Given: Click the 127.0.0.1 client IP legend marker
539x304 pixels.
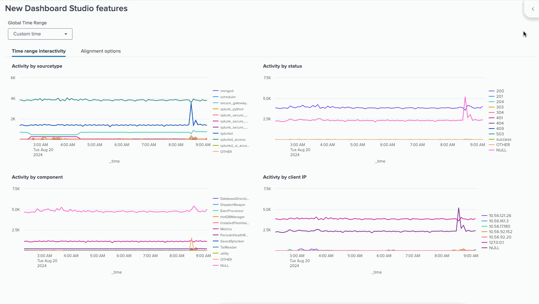Looking at the screenshot, I should [x=484, y=242].
